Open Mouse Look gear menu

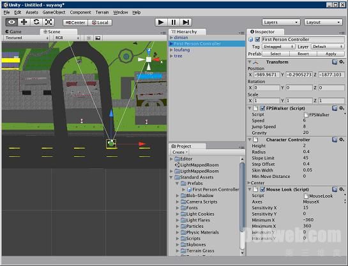pos(342,189)
